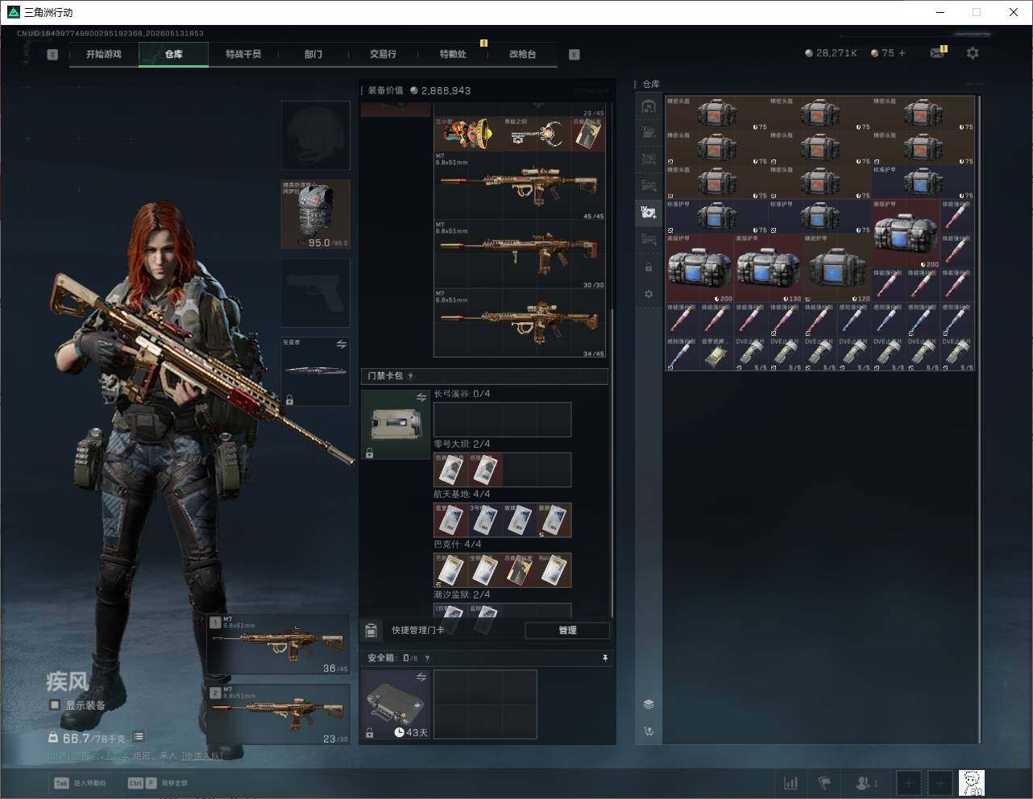Viewport: 1033px width, 799px height.
Task: Select the first keycard under 航天基地
Action: pos(450,520)
